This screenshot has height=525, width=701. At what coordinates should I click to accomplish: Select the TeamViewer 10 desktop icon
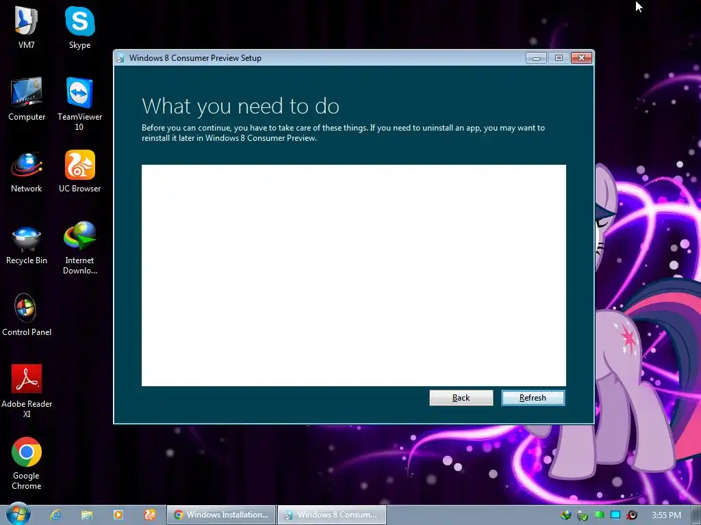click(79, 104)
